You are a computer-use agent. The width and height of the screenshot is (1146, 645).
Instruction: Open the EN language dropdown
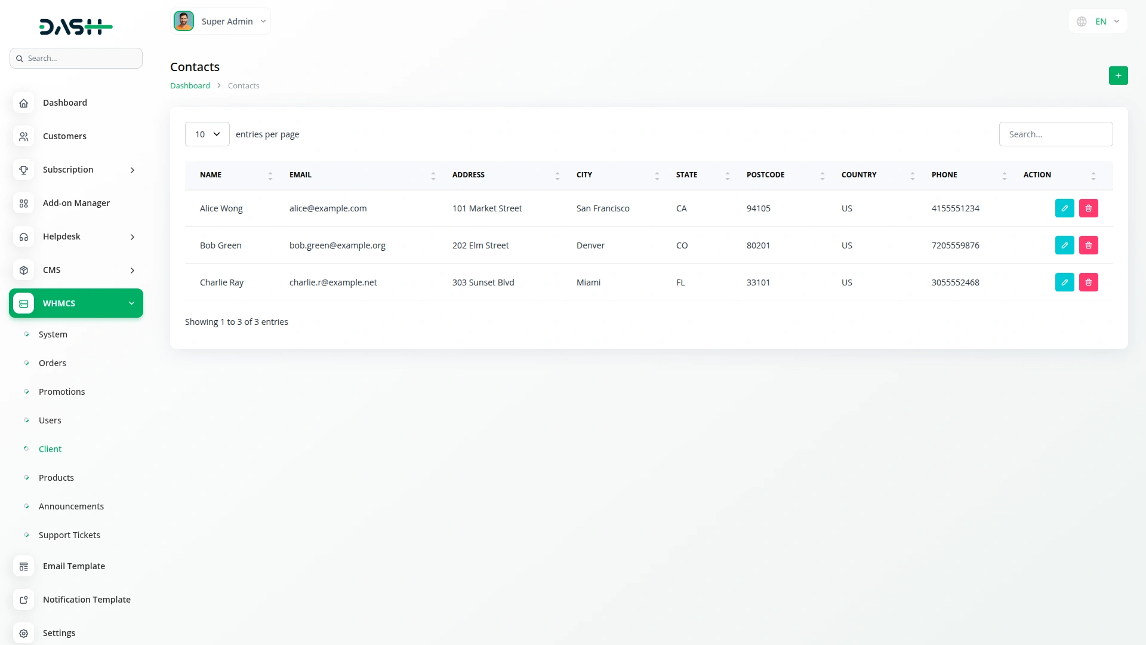click(x=1098, y=21)
